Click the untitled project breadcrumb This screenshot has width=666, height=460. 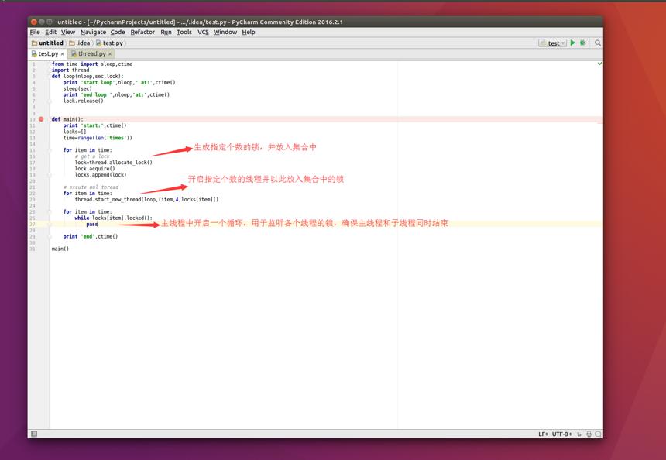point(47,43)
